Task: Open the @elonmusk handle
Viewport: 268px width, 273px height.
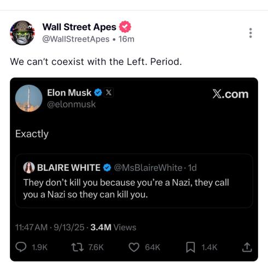Action: click(71, 104)
